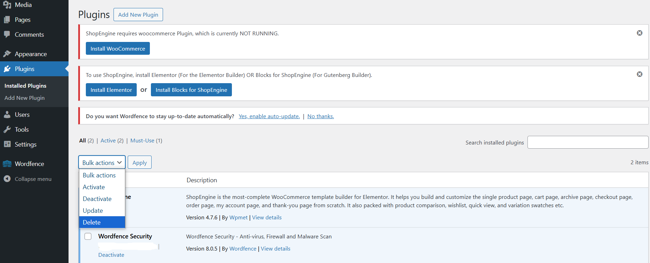Click the Tools wrench icon

[x=7, y=130]
